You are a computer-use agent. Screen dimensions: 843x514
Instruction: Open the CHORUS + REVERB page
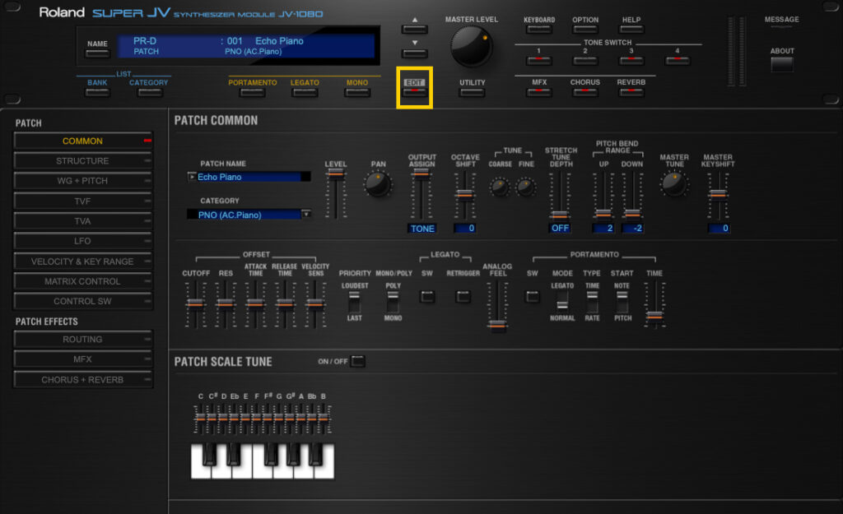coord(83,380)
